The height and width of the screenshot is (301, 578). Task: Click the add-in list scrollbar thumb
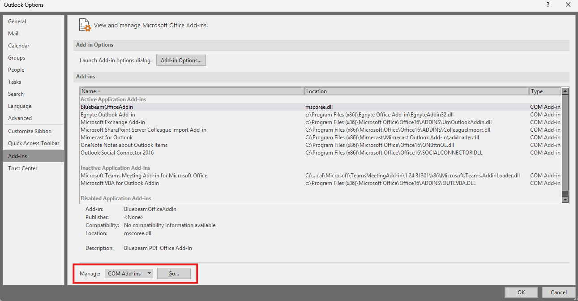(x=565, y=143)
